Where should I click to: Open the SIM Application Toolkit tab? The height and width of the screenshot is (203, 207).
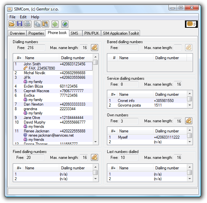pyautogui.click(x=121, y=33)
